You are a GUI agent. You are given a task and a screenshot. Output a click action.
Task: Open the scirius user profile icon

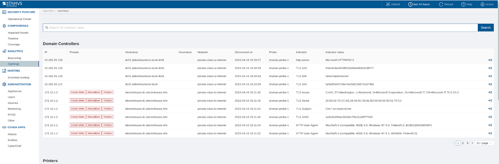[482, 4]
